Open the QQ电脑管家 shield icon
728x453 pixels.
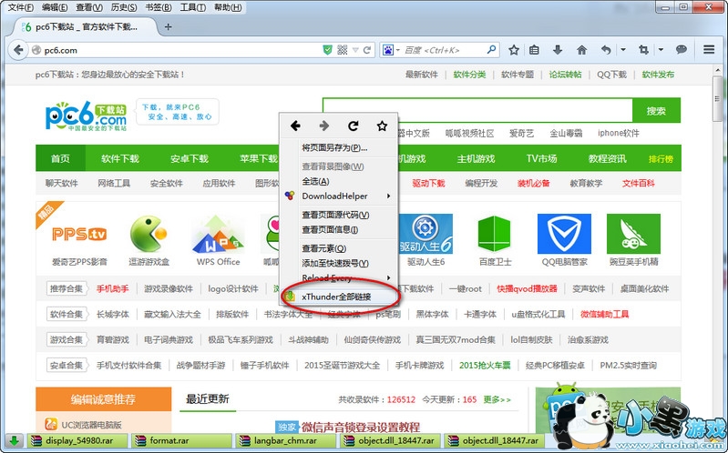[x=564, y=234]
